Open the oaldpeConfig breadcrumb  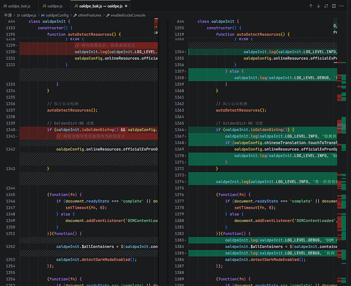coord(55,15)
